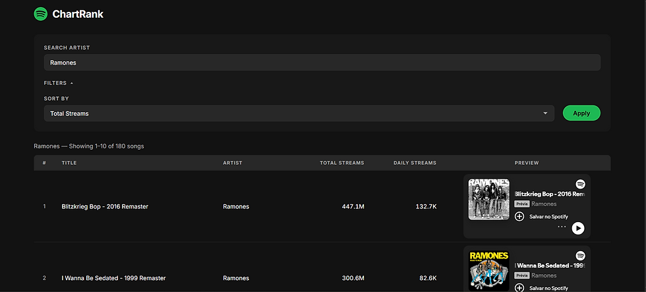Click the Search Artist label
The height and width of the screenshot is (292, 646).
67,47
